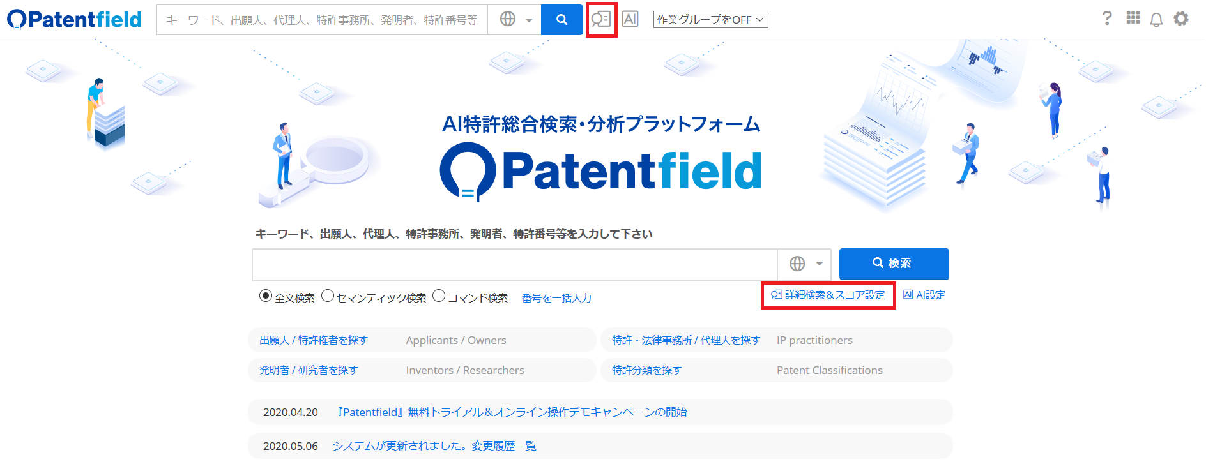
Task: Open the detailed search icon beside the header search button
Action: tap(601, 19)
